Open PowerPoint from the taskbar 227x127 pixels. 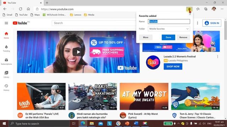[127, 123]
